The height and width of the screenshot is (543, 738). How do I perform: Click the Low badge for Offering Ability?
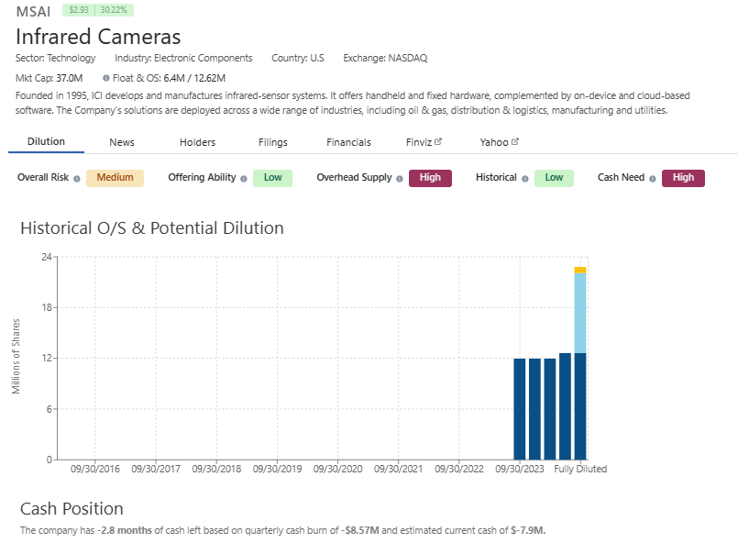point(272,178)
